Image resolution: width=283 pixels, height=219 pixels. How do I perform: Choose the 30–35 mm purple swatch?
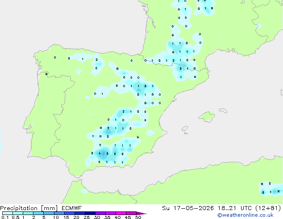100,213
